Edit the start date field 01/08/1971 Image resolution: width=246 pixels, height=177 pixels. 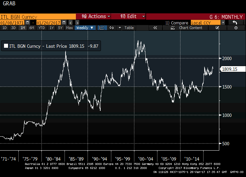coord(12,23)
